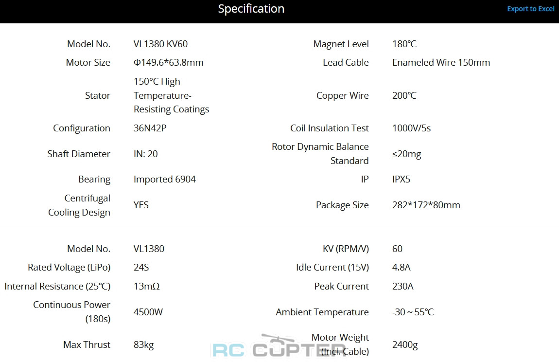Click the Enameled Wire 150mm value
Screen dimensions: 559x363
click(x=441, y=62)
